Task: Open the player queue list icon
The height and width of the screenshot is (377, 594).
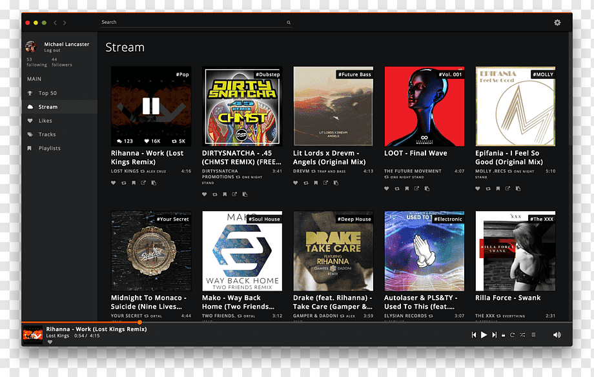Action: pos(533,334)
